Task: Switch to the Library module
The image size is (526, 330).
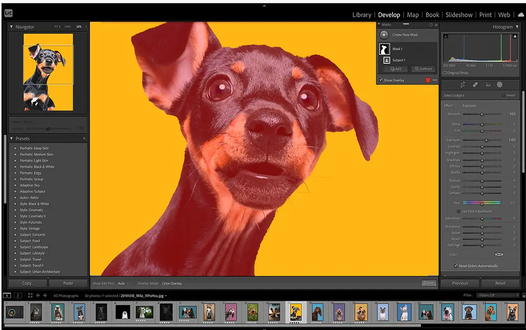Action: pyautogui.click(x=361, y=15)
